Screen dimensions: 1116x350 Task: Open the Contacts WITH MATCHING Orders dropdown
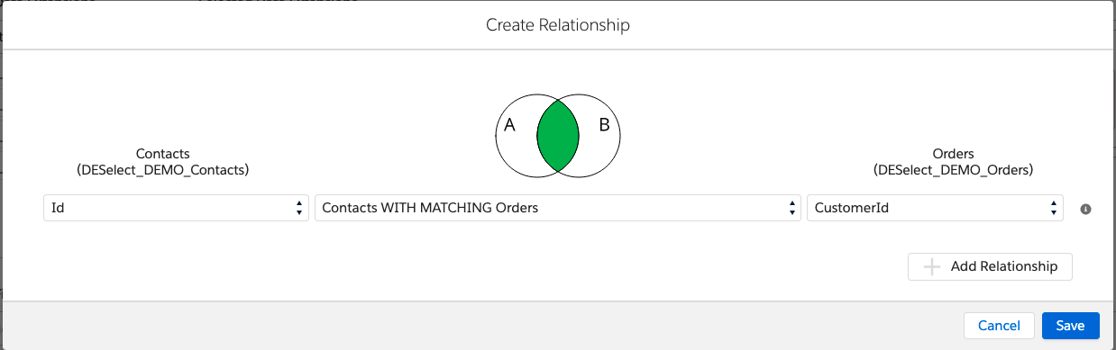558,208
